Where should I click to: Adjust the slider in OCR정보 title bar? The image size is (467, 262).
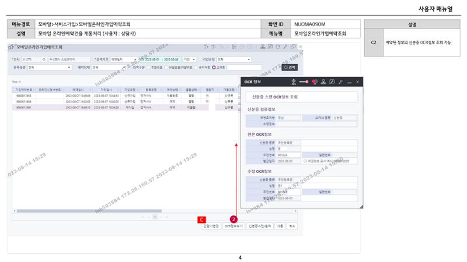click(x=304, y=82)
